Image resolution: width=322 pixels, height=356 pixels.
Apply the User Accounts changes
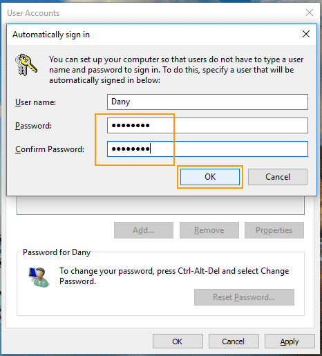(290, 341)
